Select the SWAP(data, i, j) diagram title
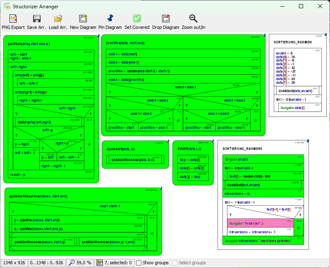The width and height of the screenshot is (330, 268). pos(189,149)
